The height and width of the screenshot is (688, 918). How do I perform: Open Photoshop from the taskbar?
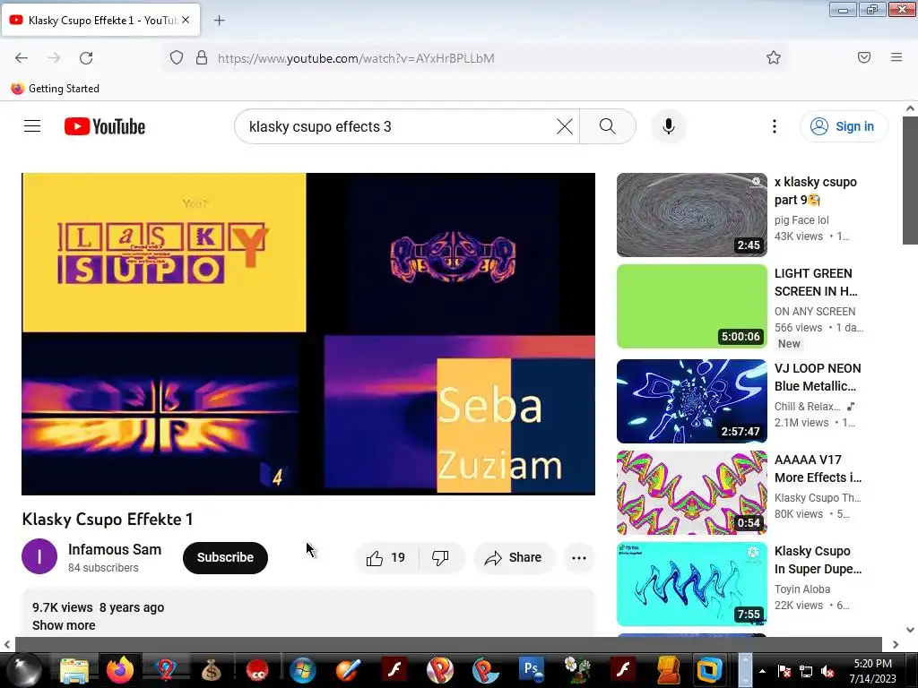point(531,670)
